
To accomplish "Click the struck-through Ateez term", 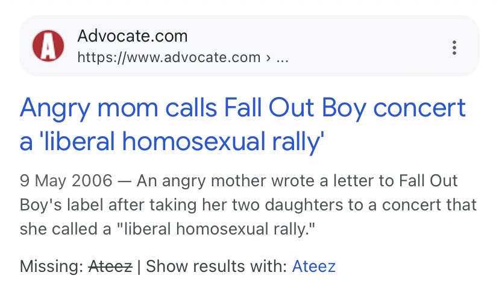I will tap(111, 265).
